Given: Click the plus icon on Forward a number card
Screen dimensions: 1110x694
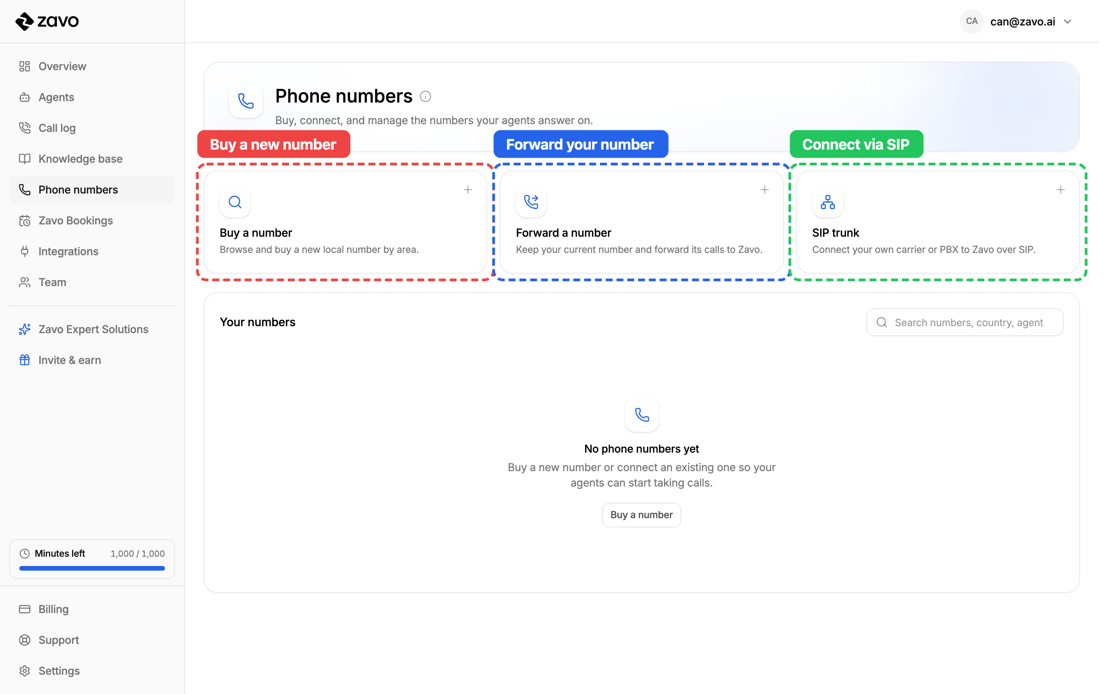Looking at the screenshot, I should 765,190.
